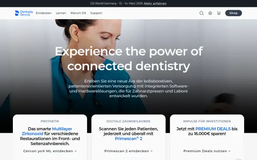Click the Dentsply Sirona logo
The width and height of the screenshot is (257, 160).
pyautogui.click(x=24, y=13)
